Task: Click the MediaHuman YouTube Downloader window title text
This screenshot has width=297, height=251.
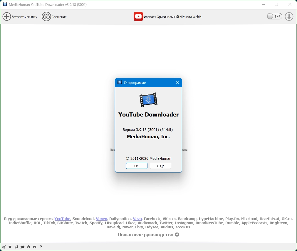Action: coord(48,4)
